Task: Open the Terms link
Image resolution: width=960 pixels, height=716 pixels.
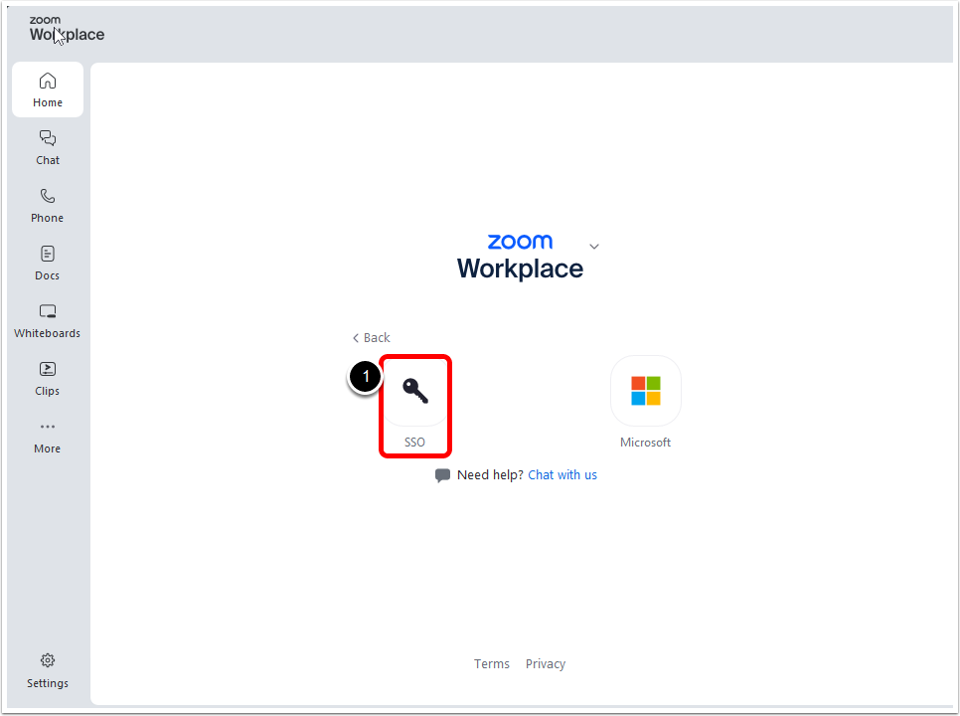Action: pyautogui.click(x=492, y=663)
